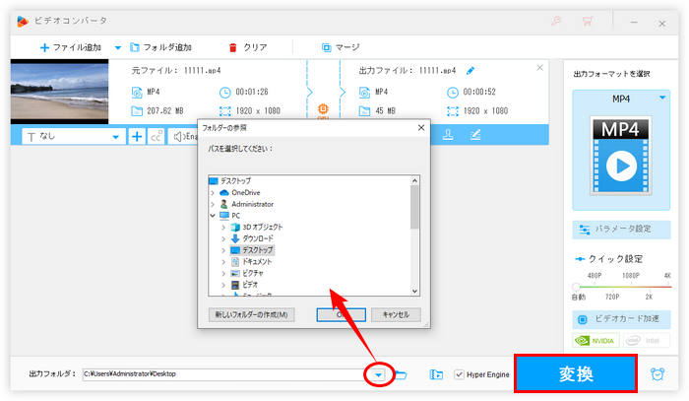The width and height of the screenshot is (689, 401).
Task: Expand the ファイル追加 dropdown arrow
Action: click(118, 47)
